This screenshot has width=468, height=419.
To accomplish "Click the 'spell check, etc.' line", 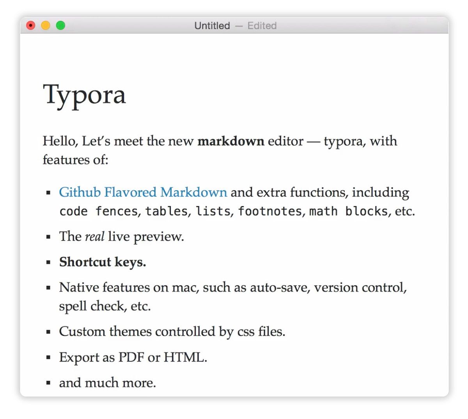I will tap(105, 306).
